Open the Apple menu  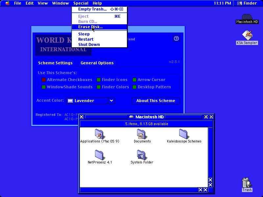tap(7, 3)
